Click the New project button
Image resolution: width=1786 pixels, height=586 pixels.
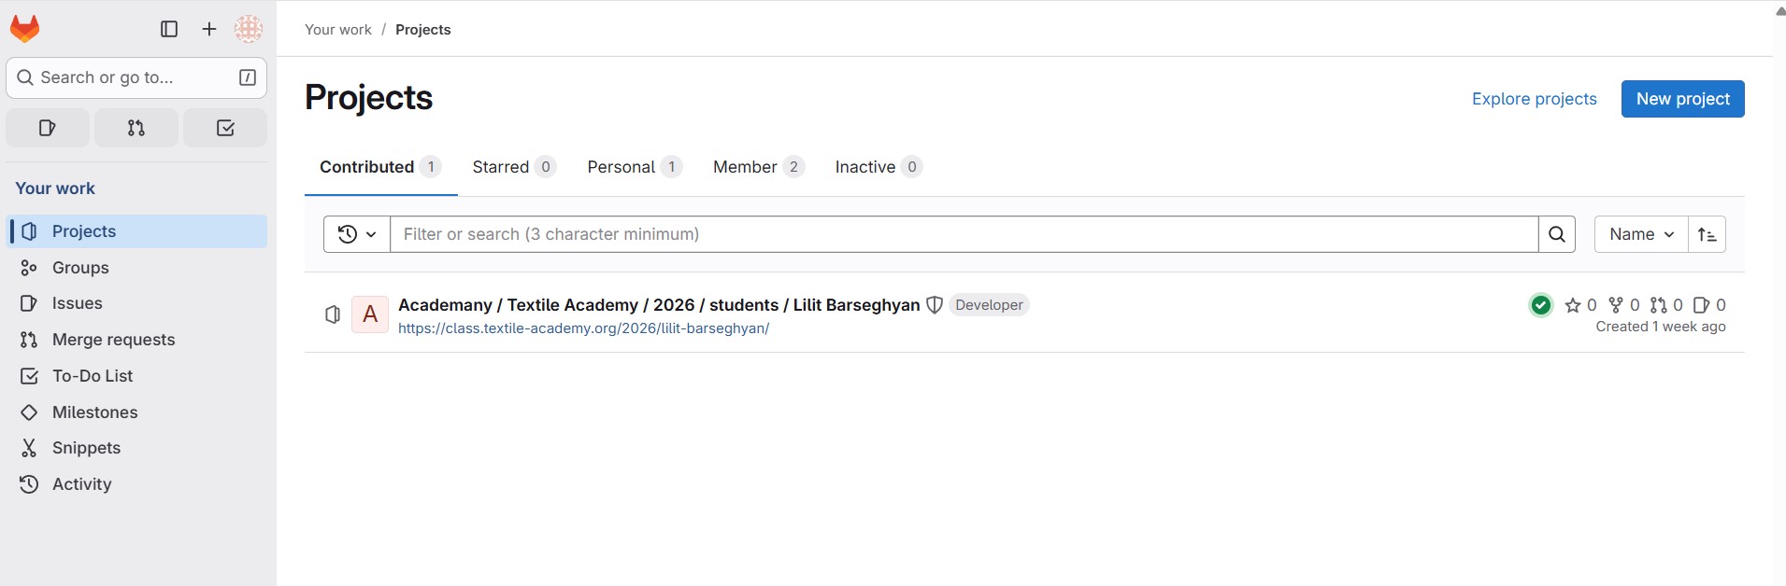pos(1682,99)
